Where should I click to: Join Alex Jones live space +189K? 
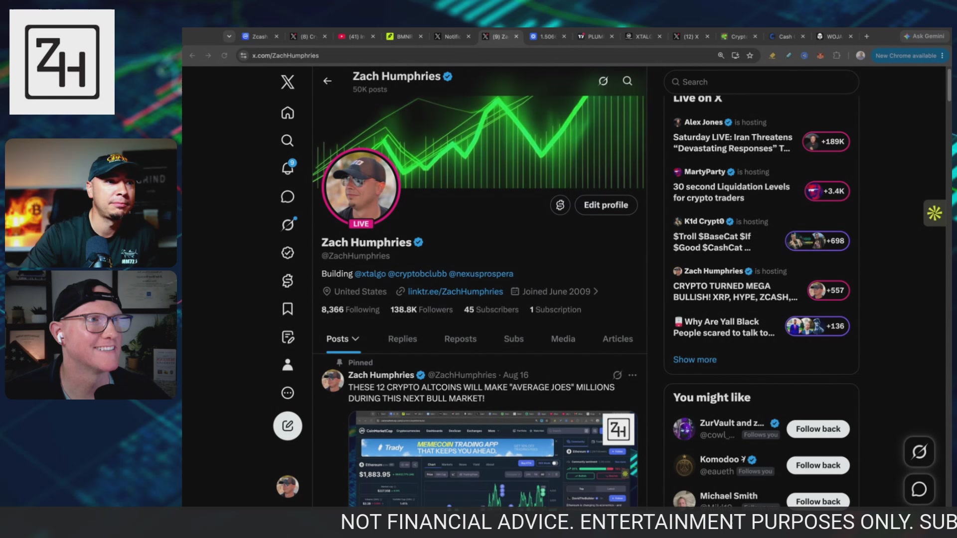pos(826,141)
